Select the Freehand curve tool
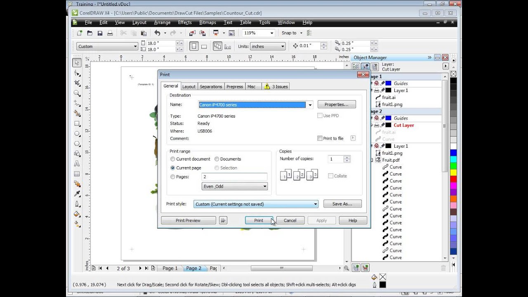 77,104
